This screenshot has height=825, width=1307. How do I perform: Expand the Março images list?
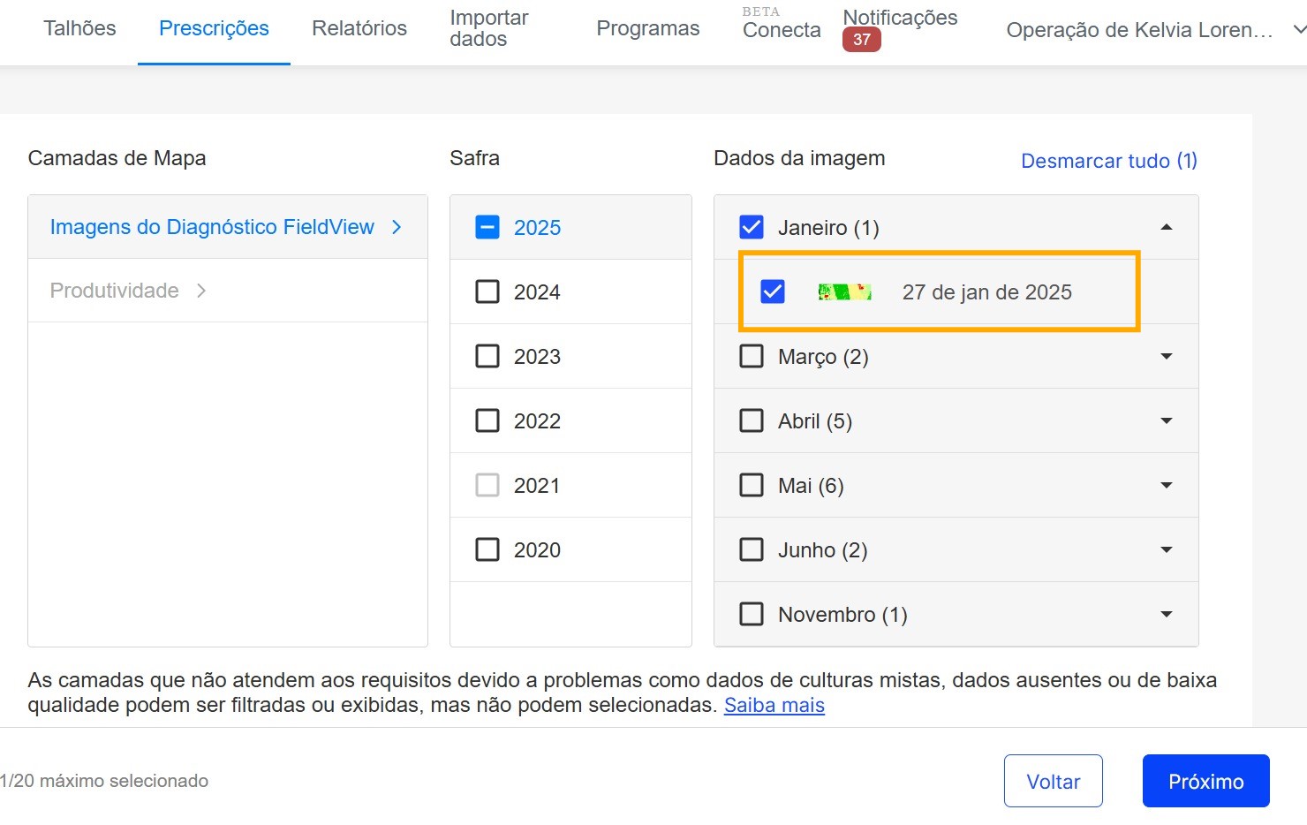tap(1166, 357)
